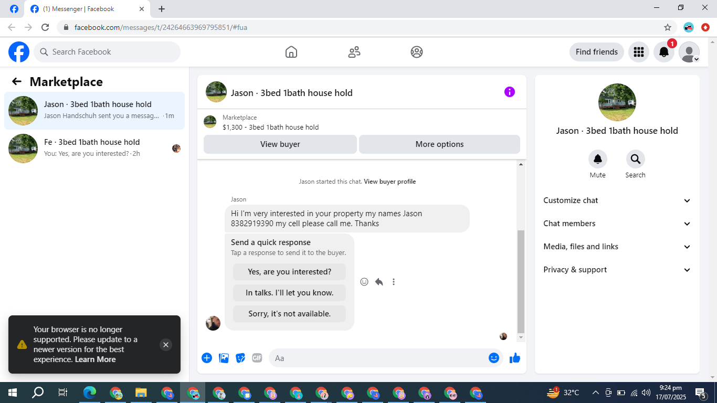Expand the Customize chat section
717x403 pixels.
617,200
